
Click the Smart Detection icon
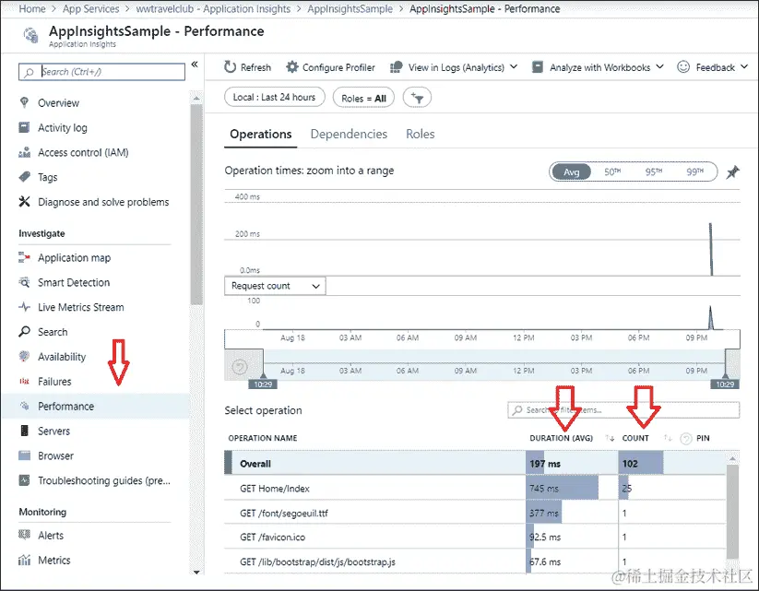(24, 282)
